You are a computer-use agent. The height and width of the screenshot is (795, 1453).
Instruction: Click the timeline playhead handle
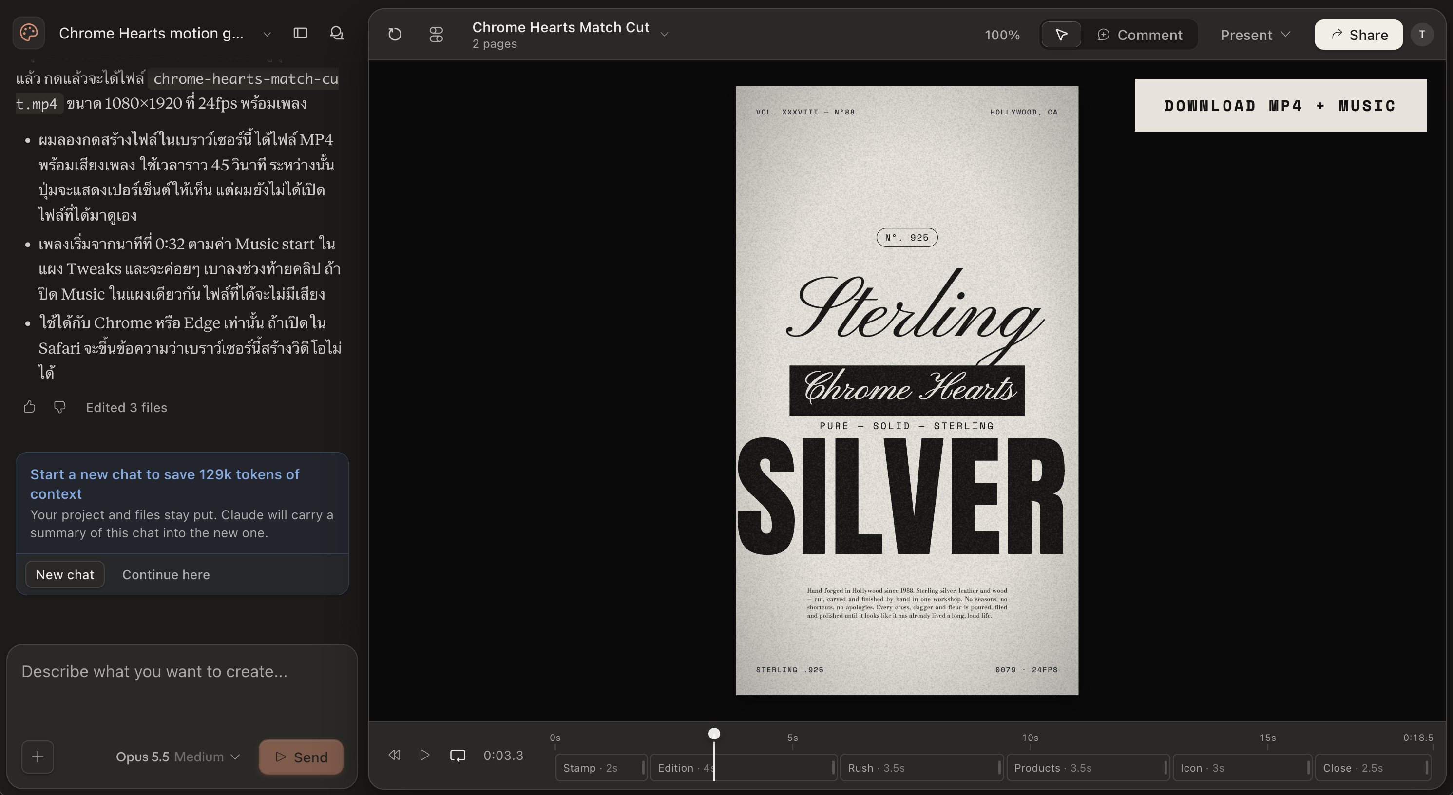pos(714,734)
